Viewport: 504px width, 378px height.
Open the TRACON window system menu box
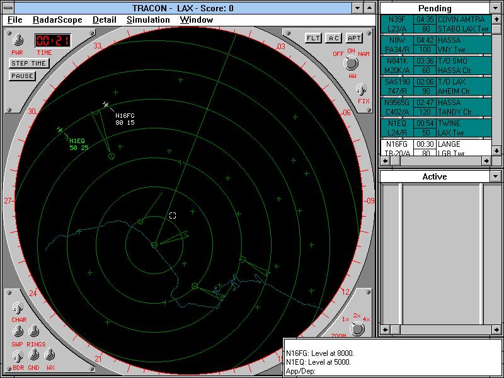pyautogui.click(x=8, y=8)
